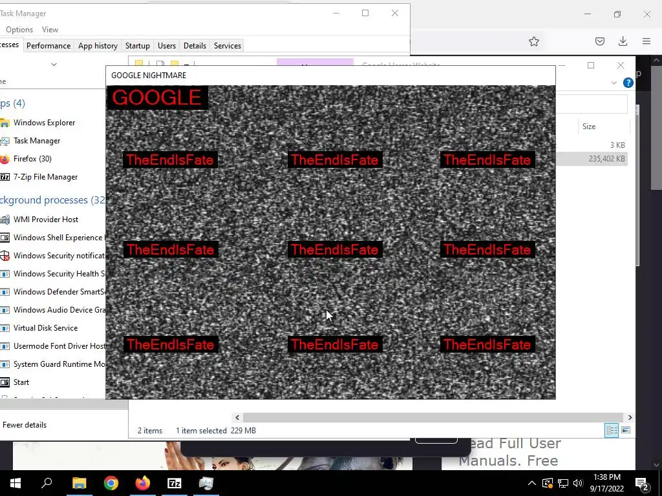The width and height of the screenshot is (662, 496).
Task: Open Task Manager View menu
Action: [x=50, y=30]
